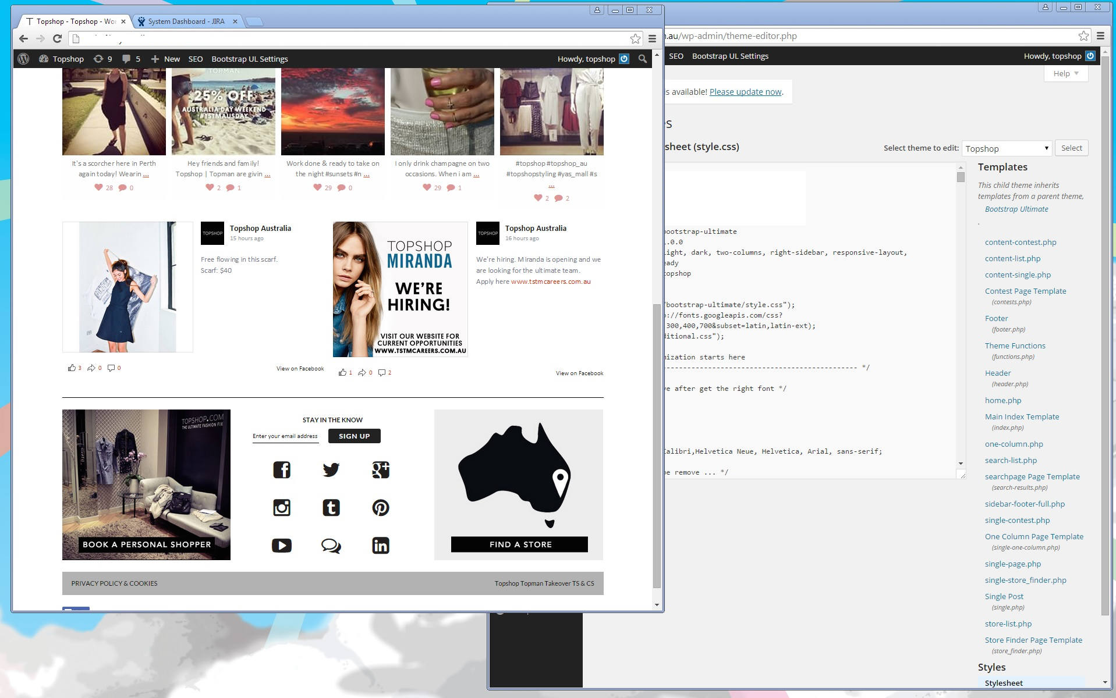Click the Book a Personal Shopper image
Viewport: 1116px width, 698px height.
click(146, 485)
